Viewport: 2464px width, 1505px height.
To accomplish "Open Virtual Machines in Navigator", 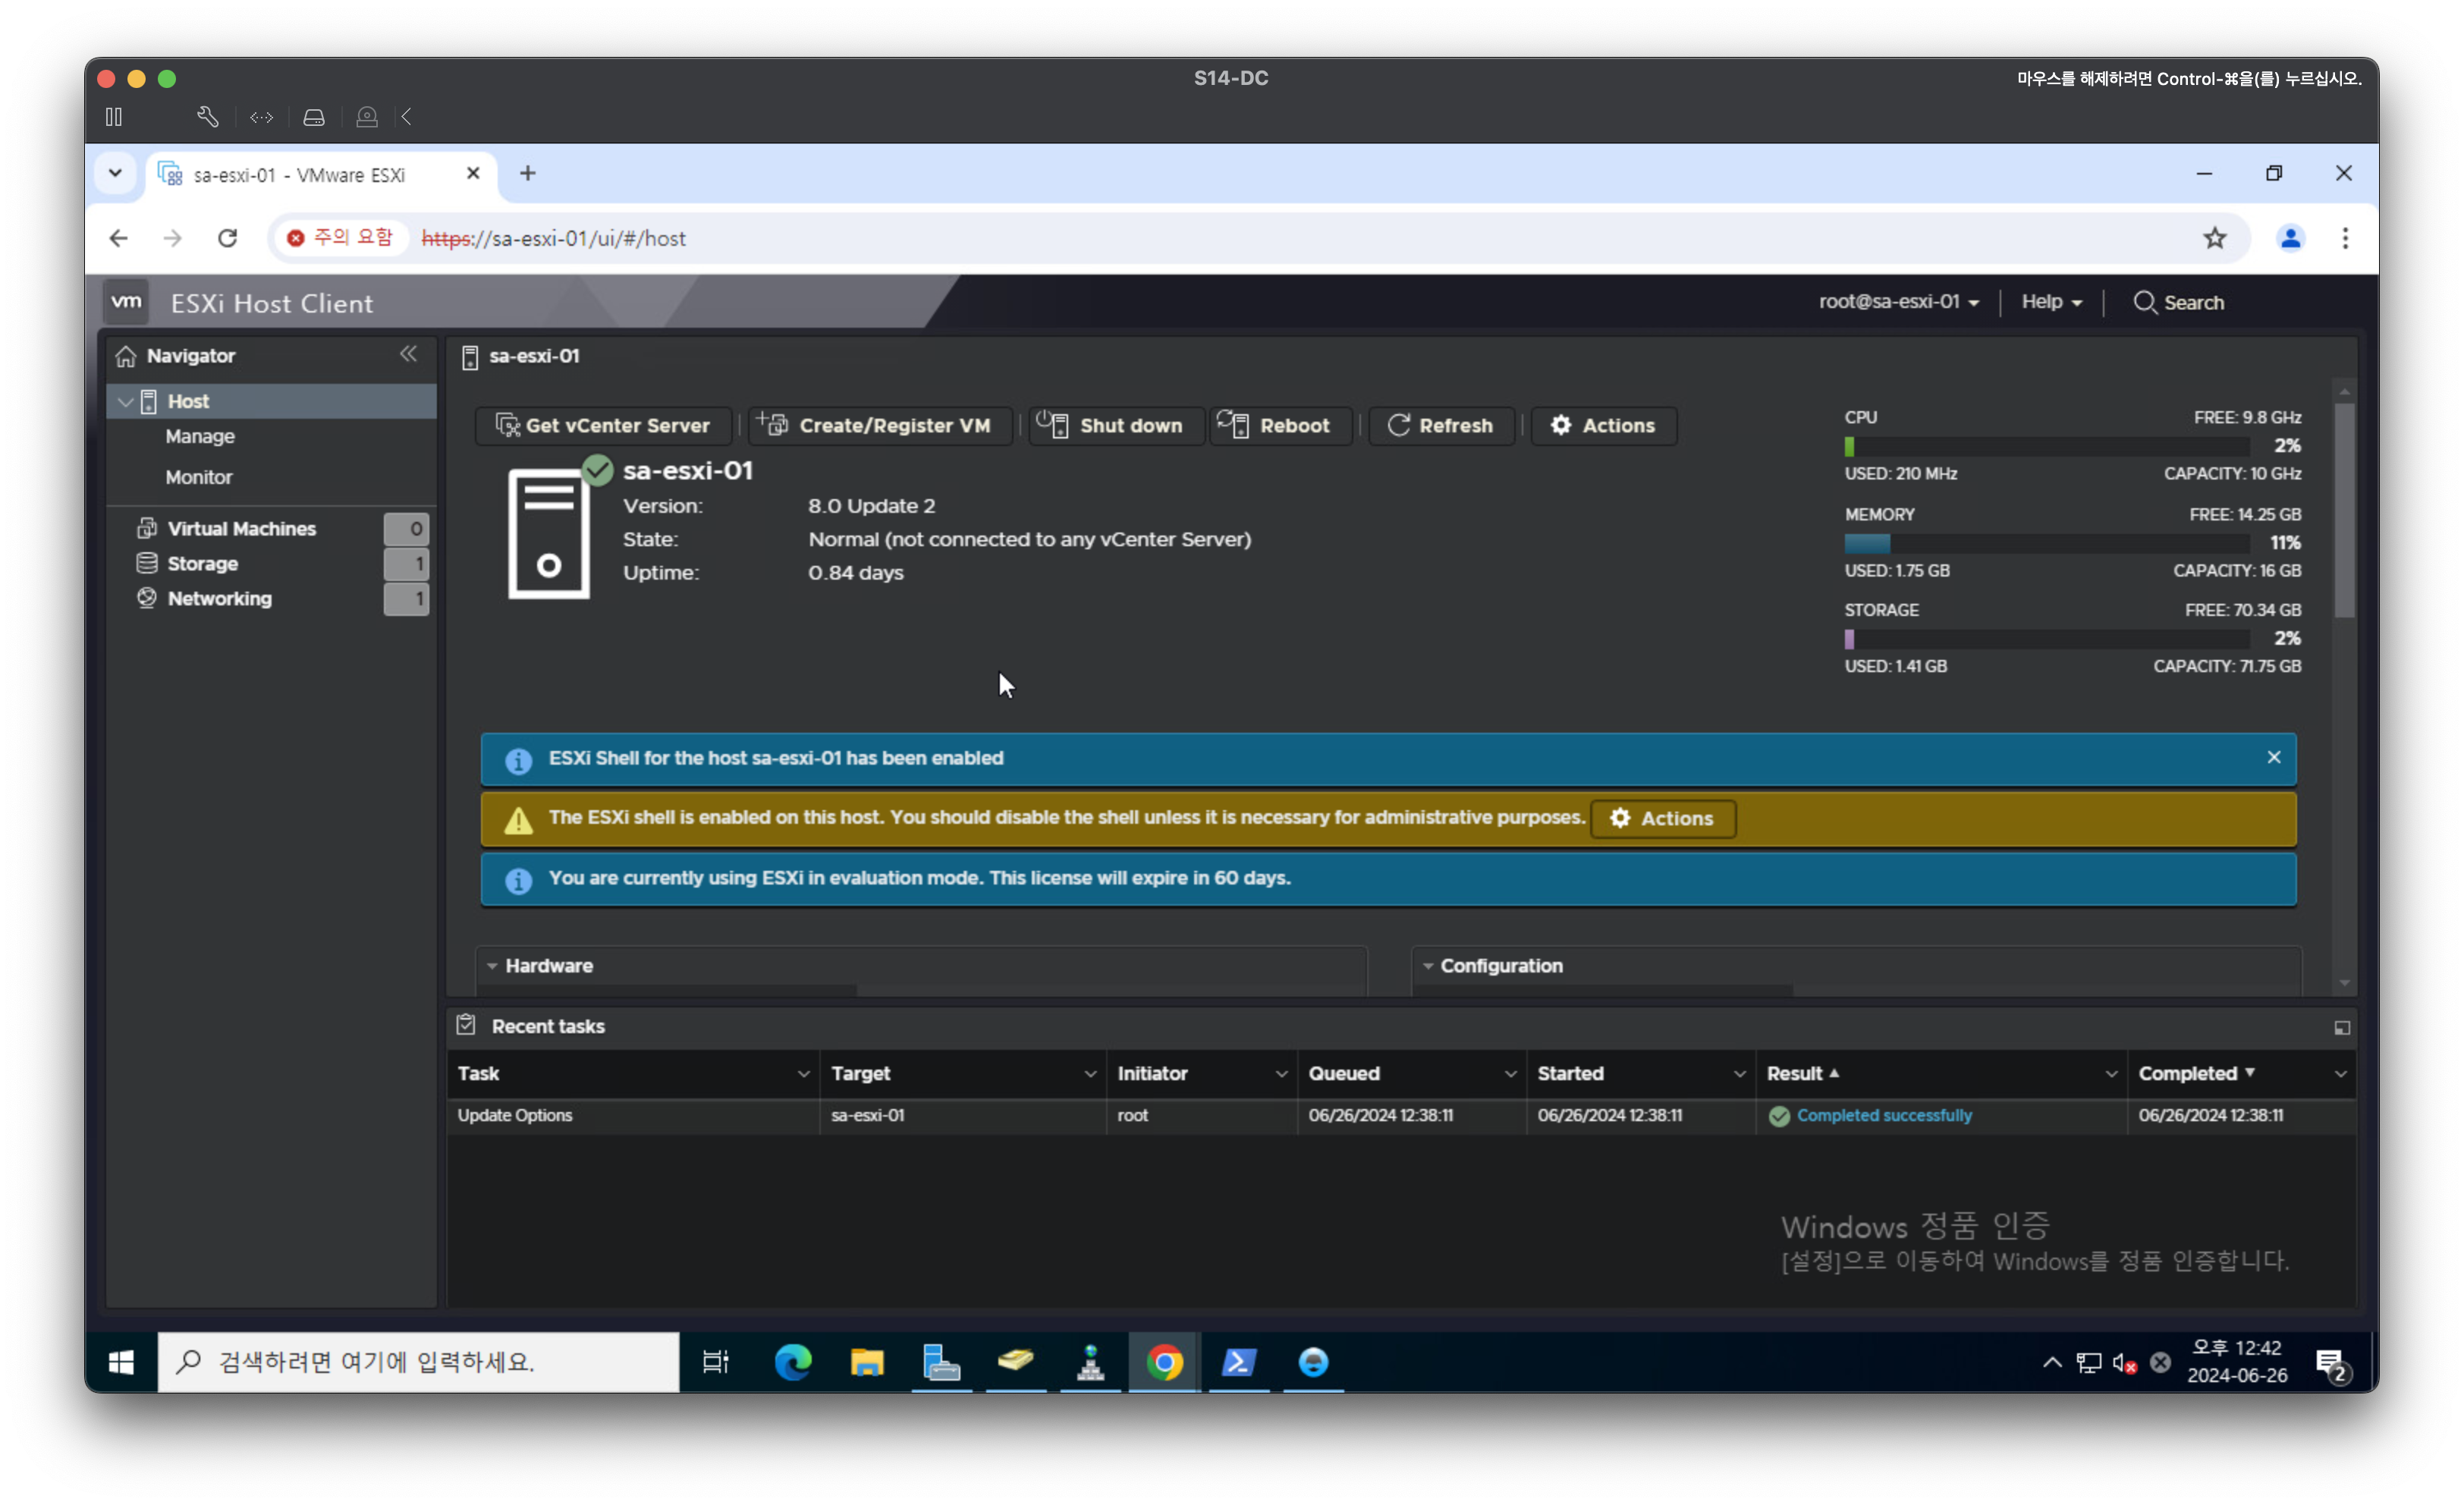I will 241,529.
